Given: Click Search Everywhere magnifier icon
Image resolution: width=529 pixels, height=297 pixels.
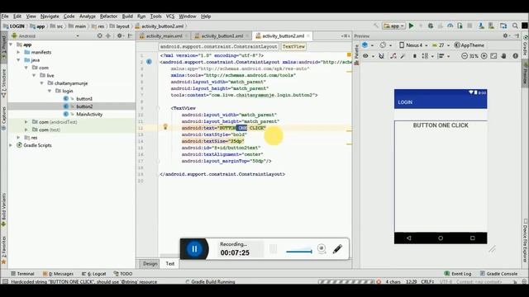Looking at the screenshot, I should [x=515, y=26].
